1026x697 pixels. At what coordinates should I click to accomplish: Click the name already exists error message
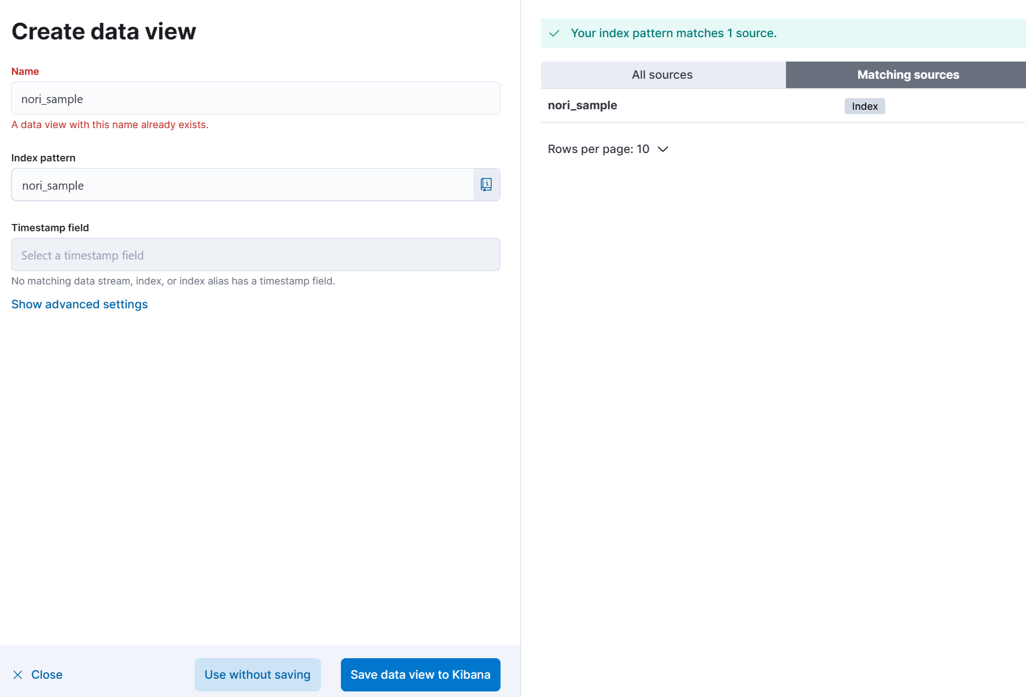click(110, 125)
